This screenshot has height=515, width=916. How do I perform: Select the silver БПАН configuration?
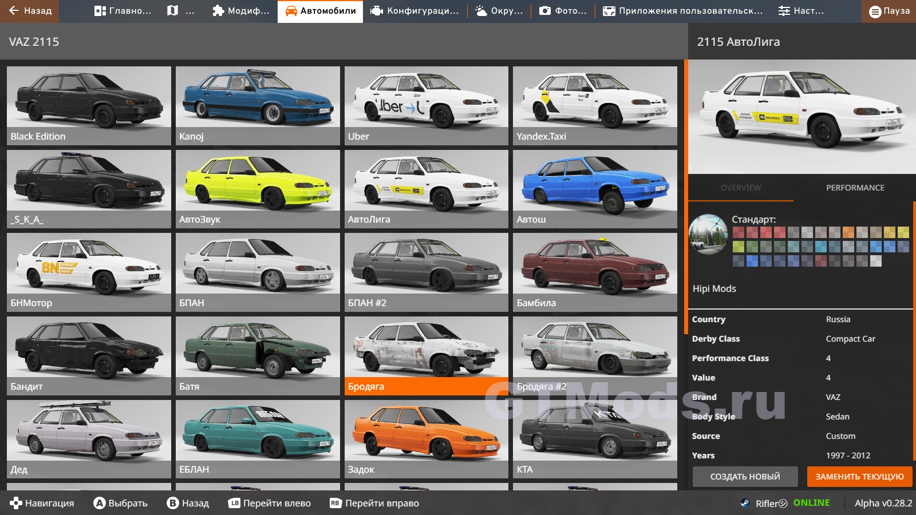(x=258, y=272)
